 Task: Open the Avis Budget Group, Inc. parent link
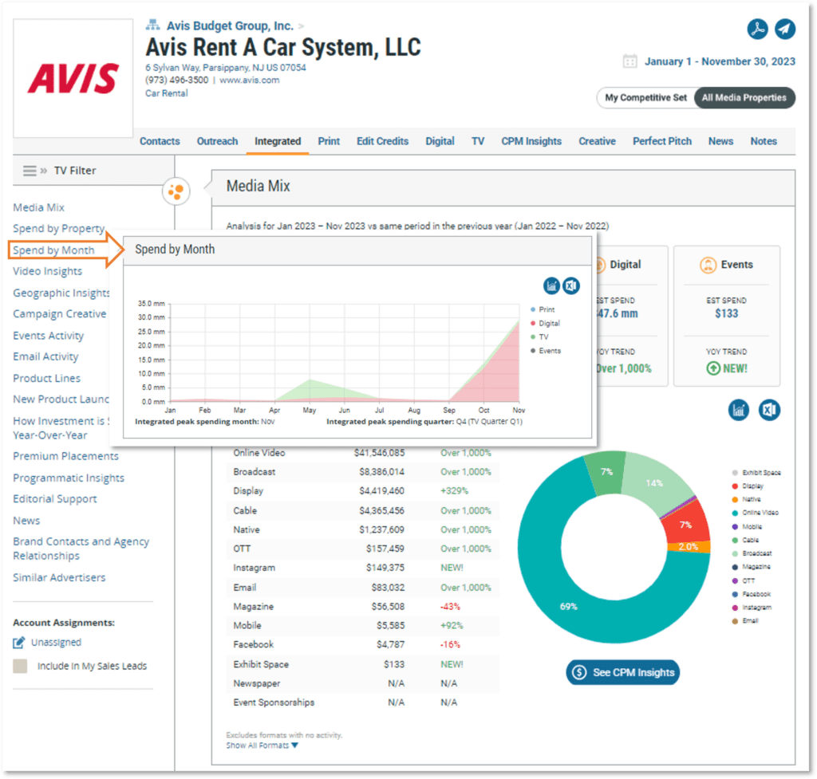230,26
